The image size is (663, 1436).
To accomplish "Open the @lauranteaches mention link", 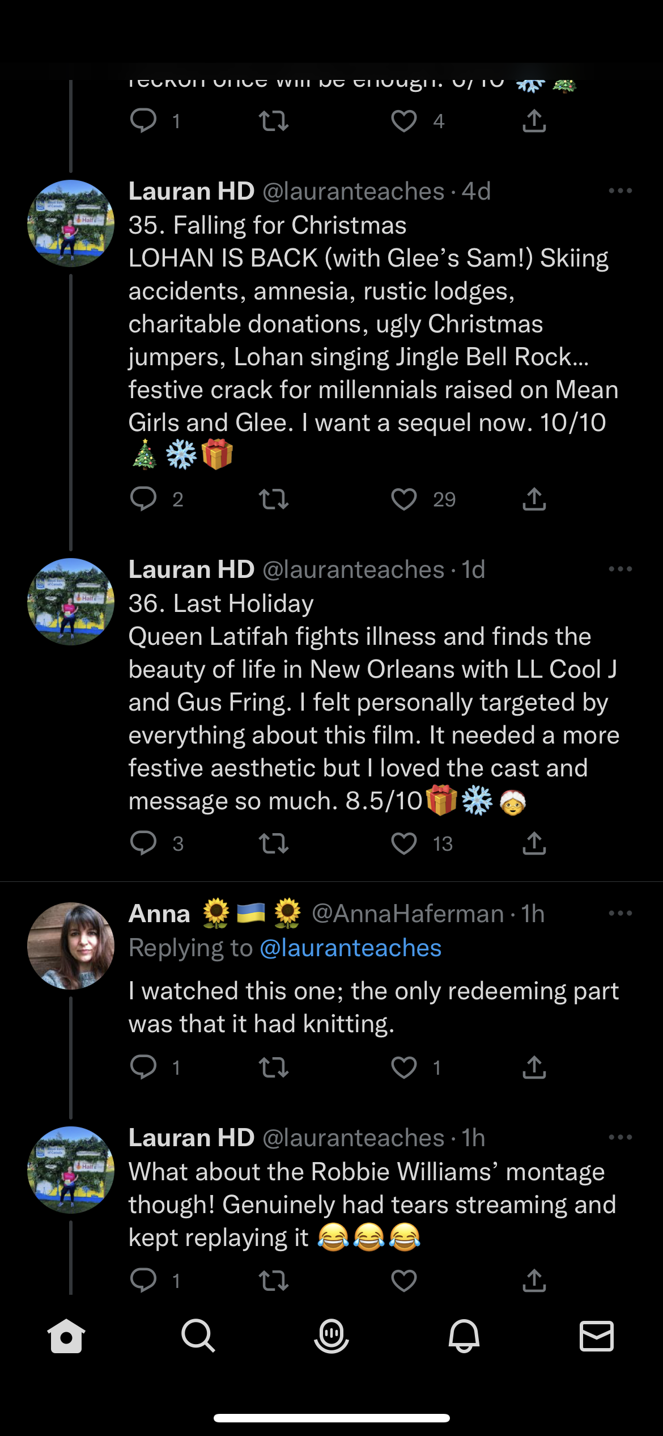I will click(x=350, y=948).
